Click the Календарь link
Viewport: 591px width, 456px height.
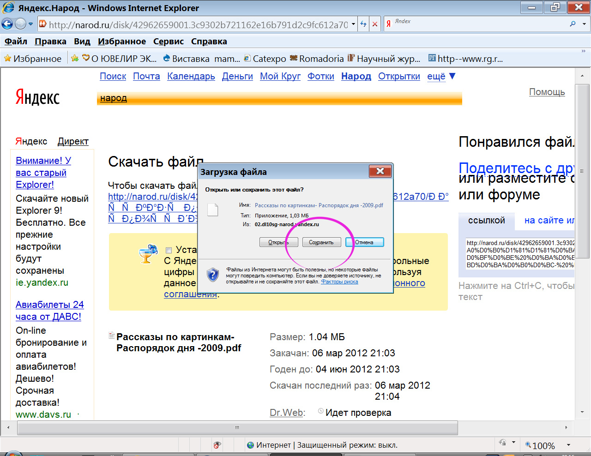(191, 76)
